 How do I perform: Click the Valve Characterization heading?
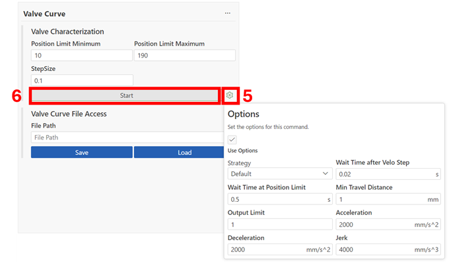click(x=67, y=32)
